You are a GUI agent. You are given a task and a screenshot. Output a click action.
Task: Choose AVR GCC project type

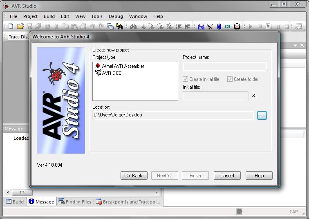coord(112,73)
